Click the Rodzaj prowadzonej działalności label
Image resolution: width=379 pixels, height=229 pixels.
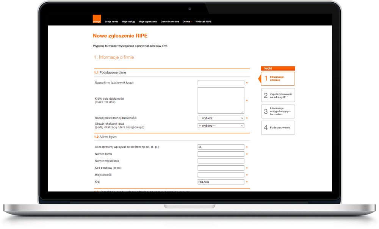coord(116,118)
